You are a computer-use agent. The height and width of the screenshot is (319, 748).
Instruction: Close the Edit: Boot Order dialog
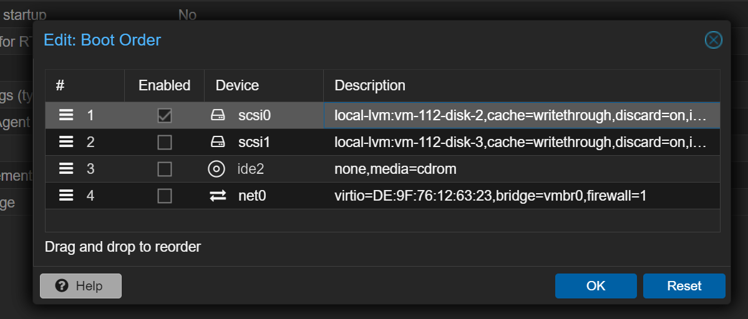(713, 40)
